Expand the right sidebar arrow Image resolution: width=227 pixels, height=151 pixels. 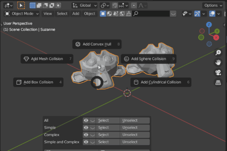click(224, 25)
